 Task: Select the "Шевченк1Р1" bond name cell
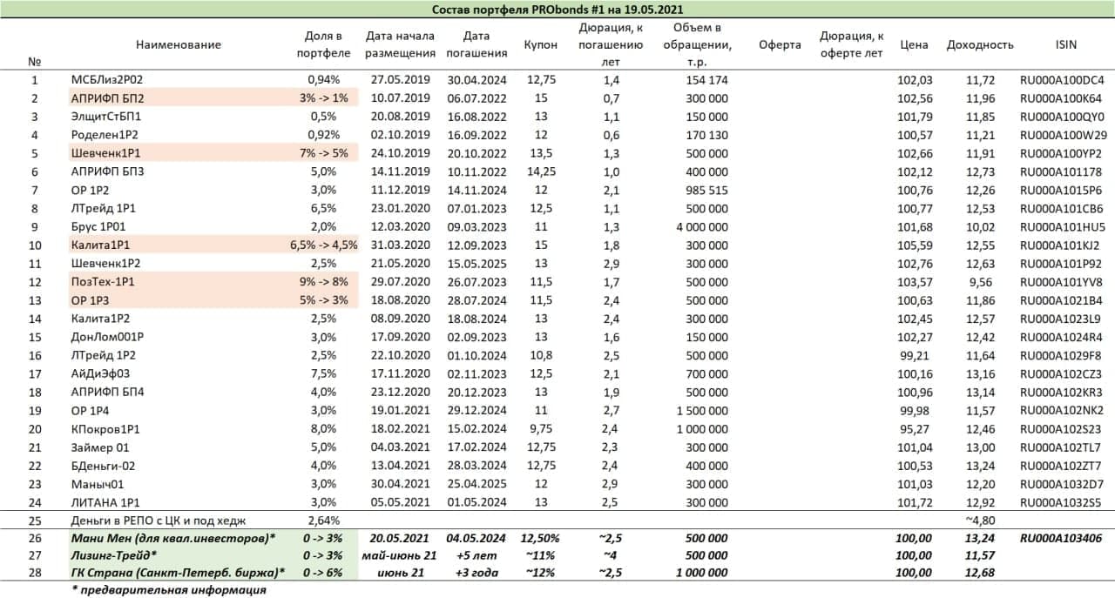coord(107,153)
